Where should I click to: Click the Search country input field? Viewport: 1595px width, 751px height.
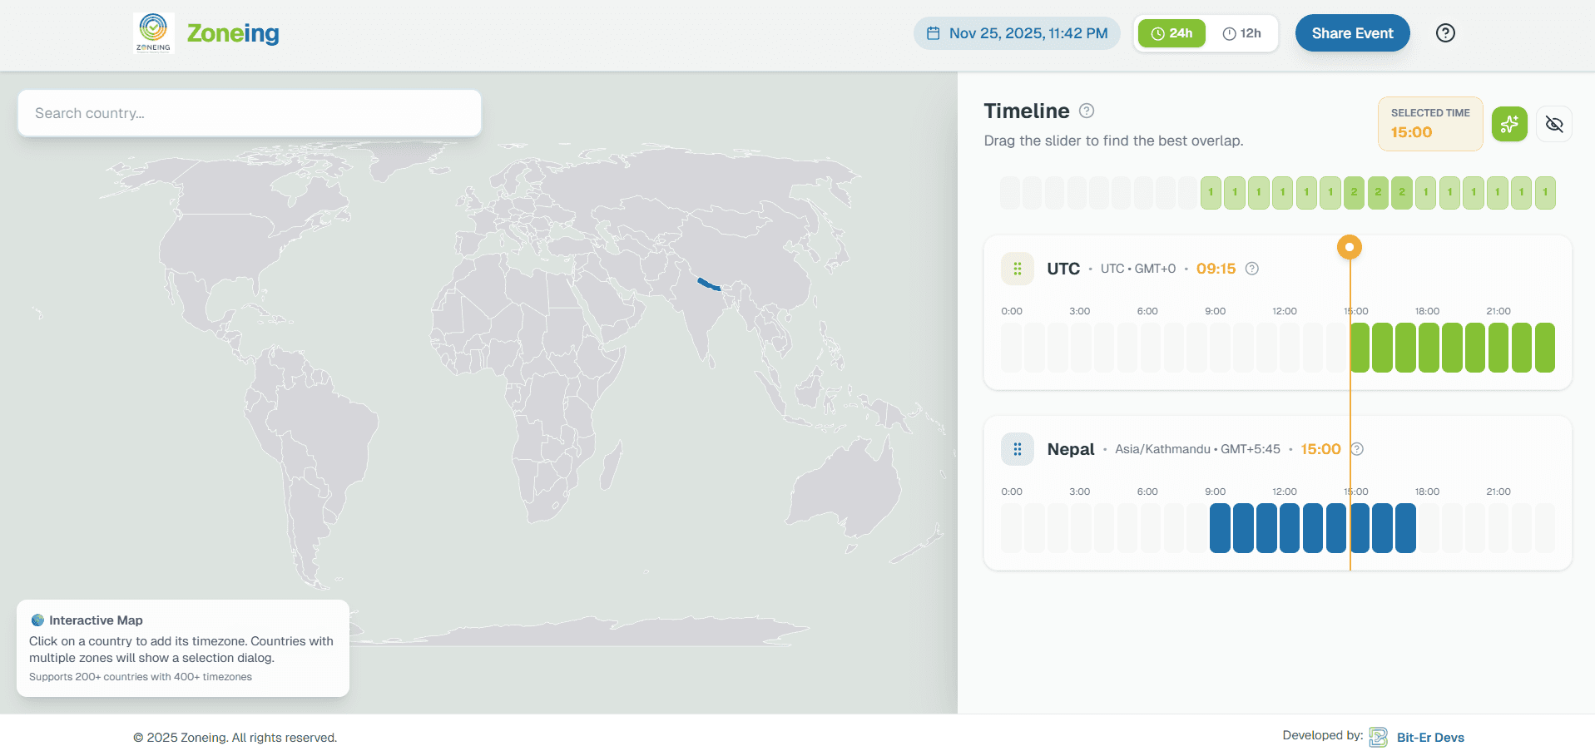pyautogui.click(x=250, y=113)
